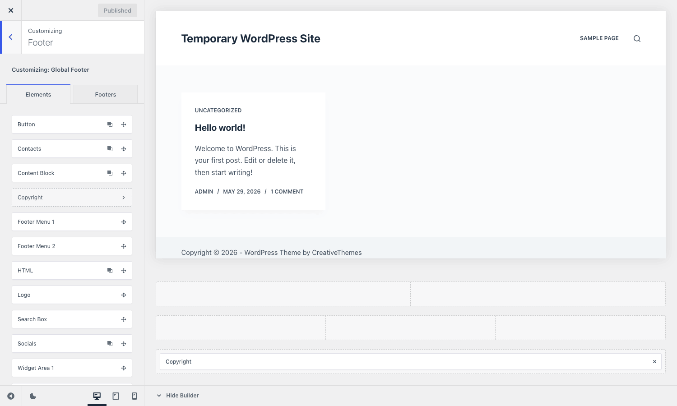Click the Published button

tap(117, 10)
